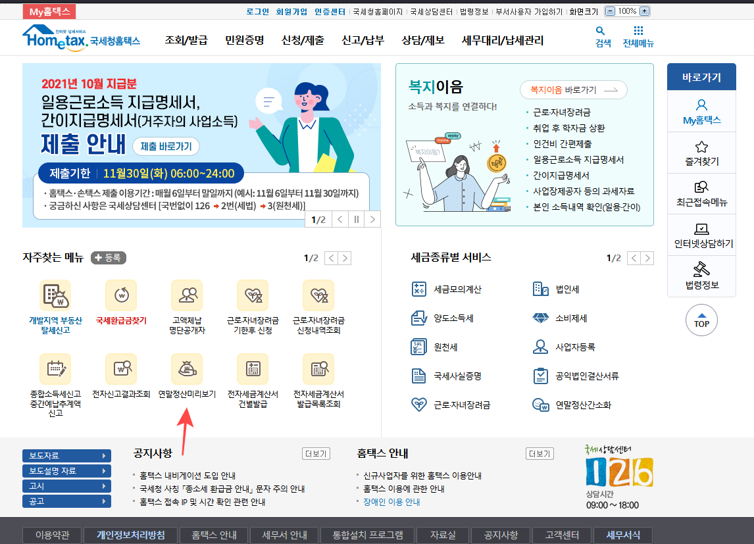This screenshot has width=754, height=544.
Task: Click the 양도소득세 icon
Action: tap(419, 318)
